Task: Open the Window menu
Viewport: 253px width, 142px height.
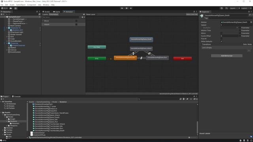Action: tap(46, 5)
